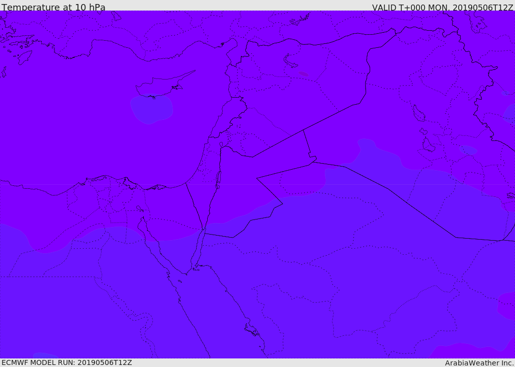Click the 'ArabiaWeather Inc' credit text

(x=479, y=363)
